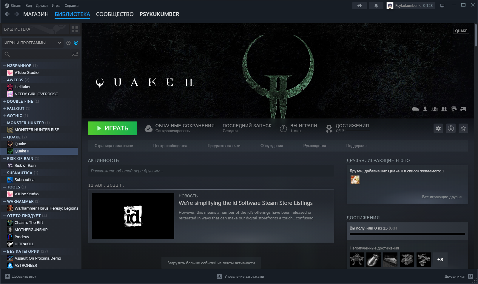Open the Друзья menu

pyautogui.click(x=42, y=6)
